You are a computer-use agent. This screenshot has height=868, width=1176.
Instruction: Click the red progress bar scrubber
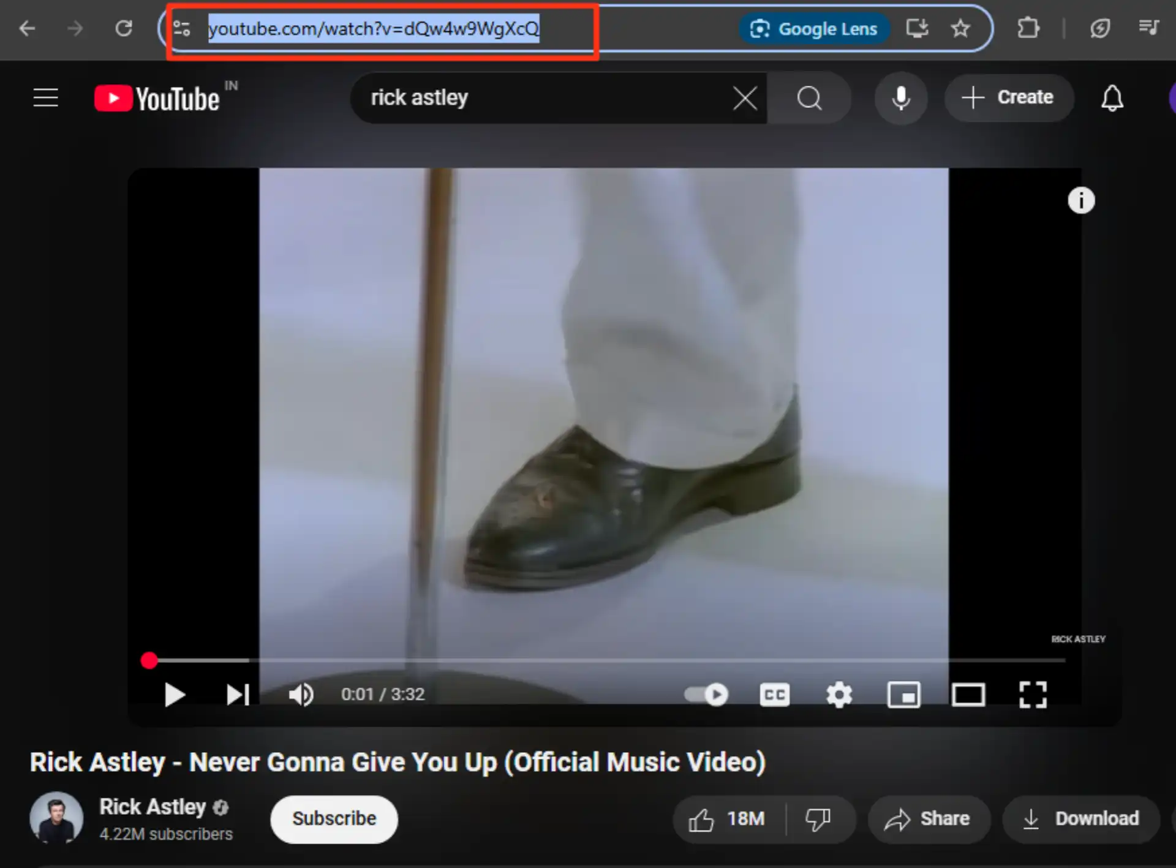pyautogui.click(x=149, y=660)
